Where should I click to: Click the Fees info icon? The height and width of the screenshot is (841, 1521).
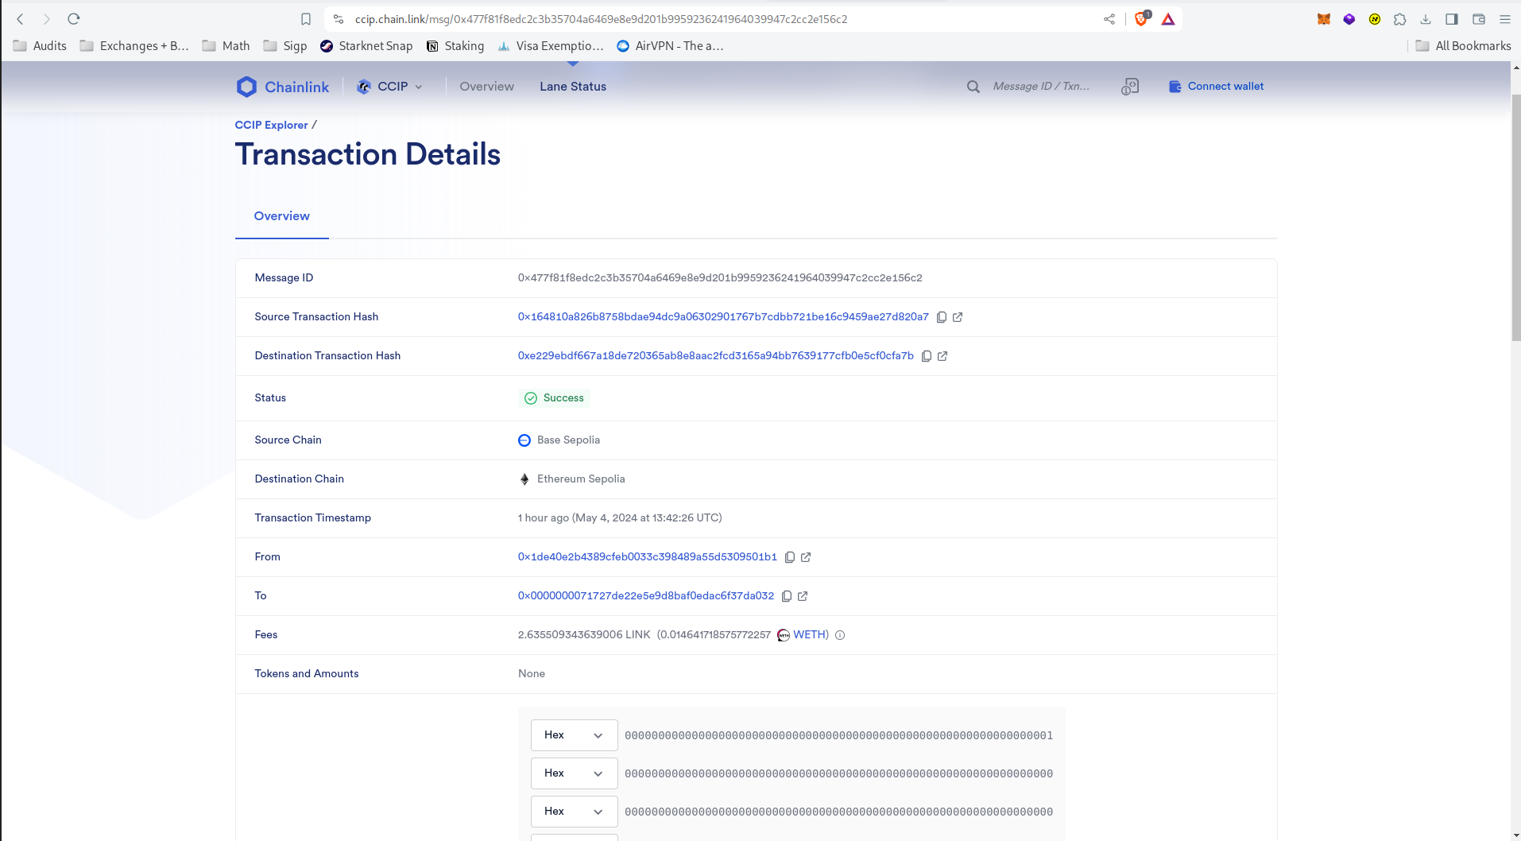coord(840,635)
